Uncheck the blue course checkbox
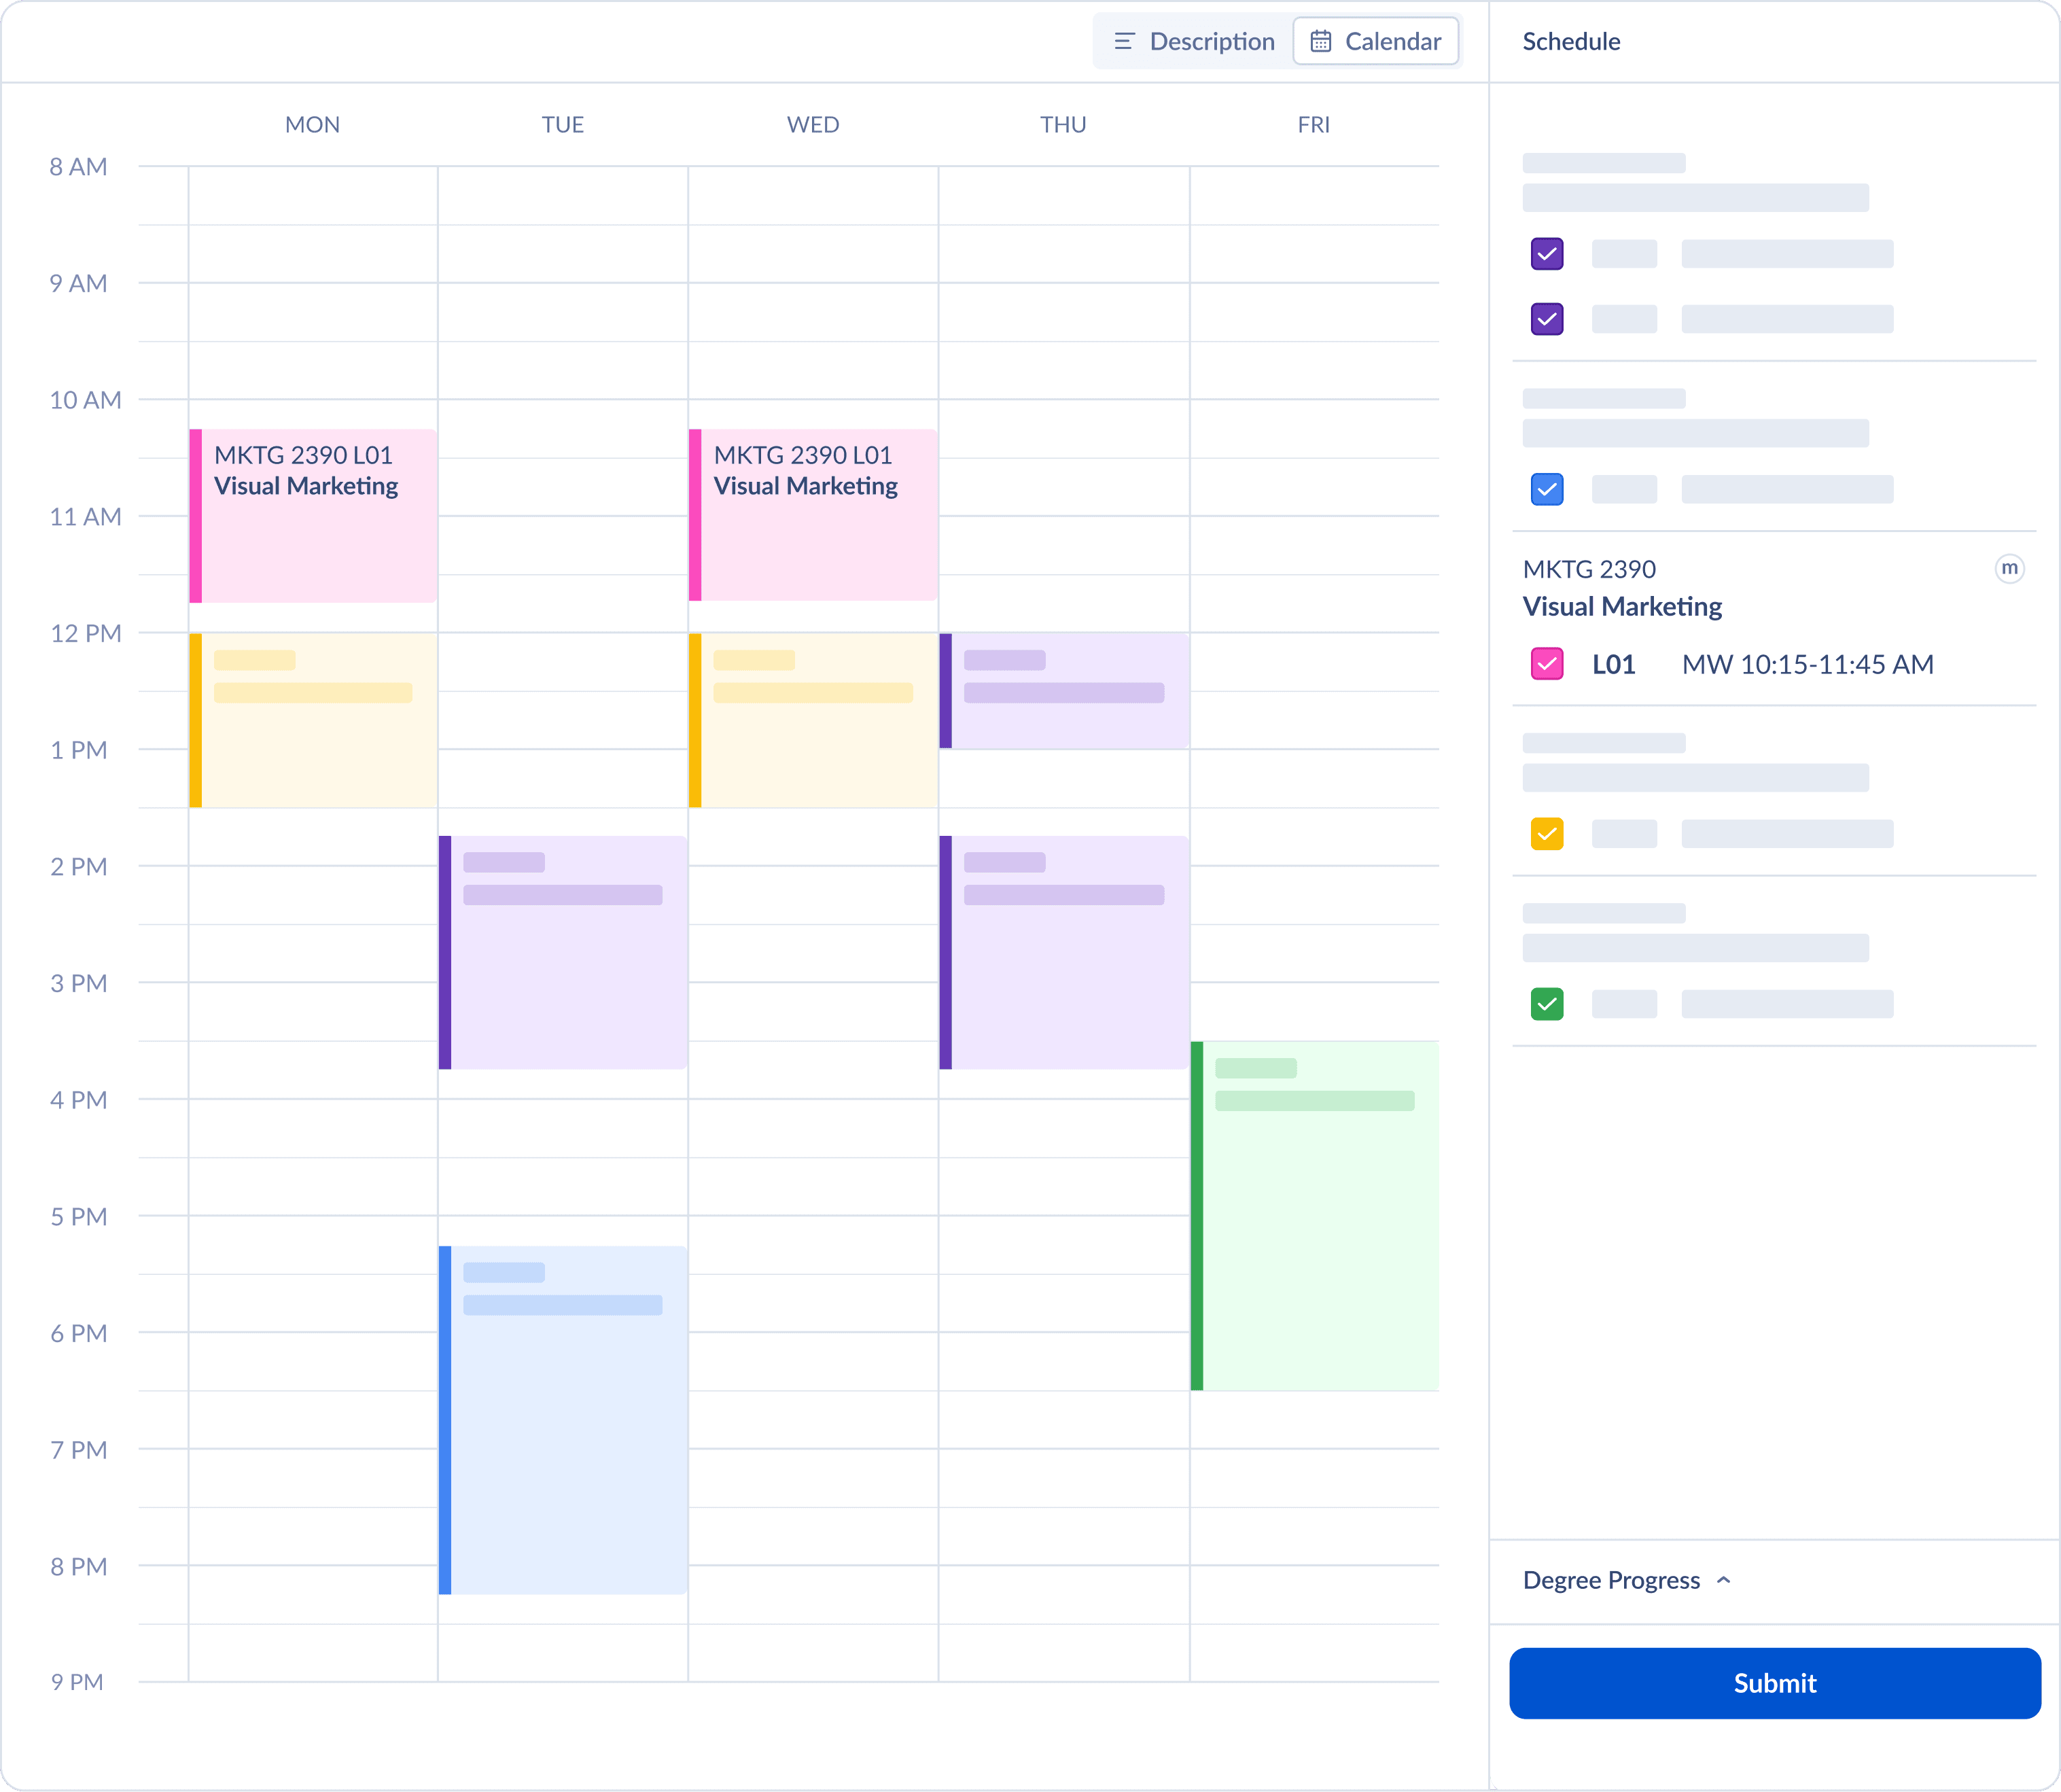Viewport: 2061px width, 1792px height. [x=1547, y=489]
